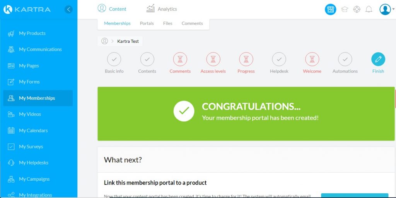Select the Access levels step icon
The width and height of the screenshot is (396, 198).
point(213,59)
